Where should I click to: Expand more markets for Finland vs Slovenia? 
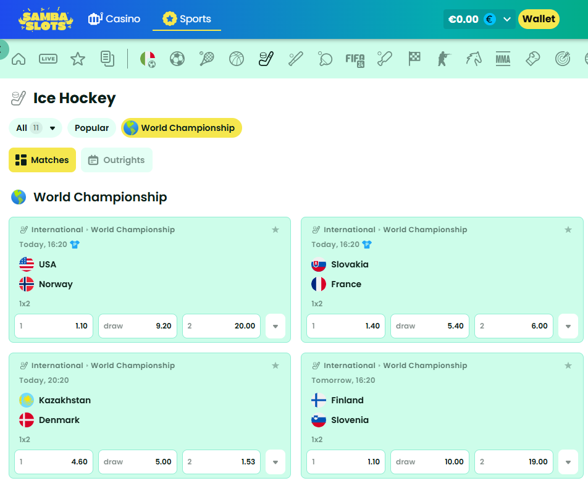click(x=568, y=462)
